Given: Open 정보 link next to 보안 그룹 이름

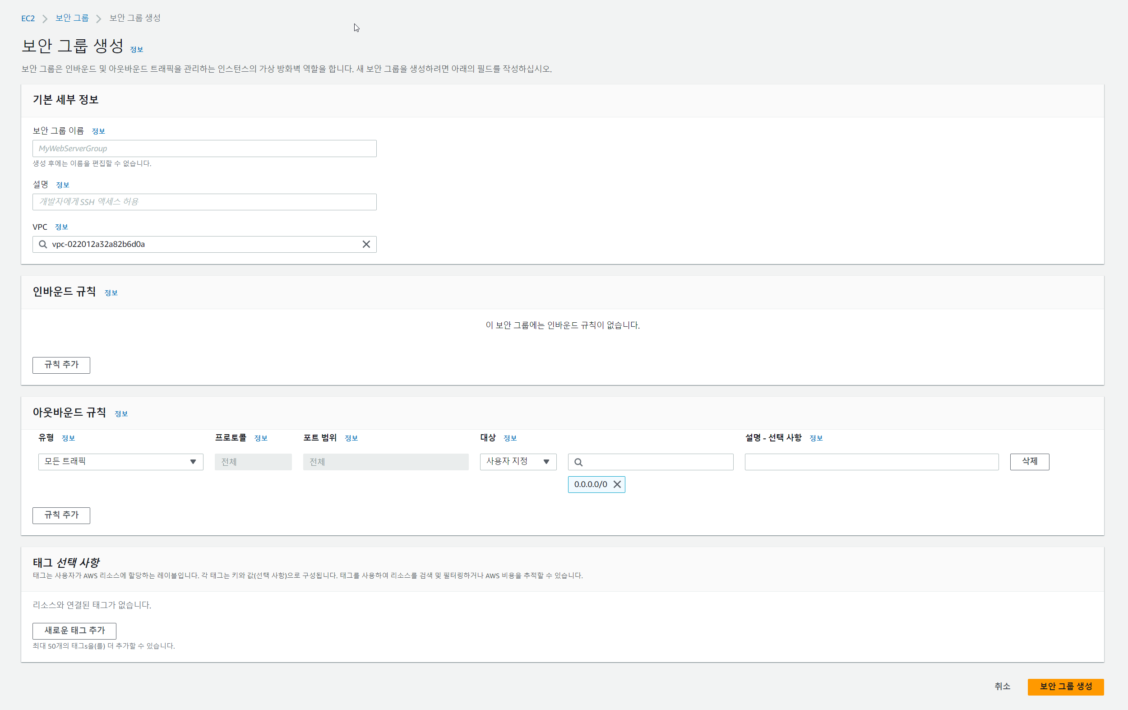Looking at the screenshot, I should point(98,131).
